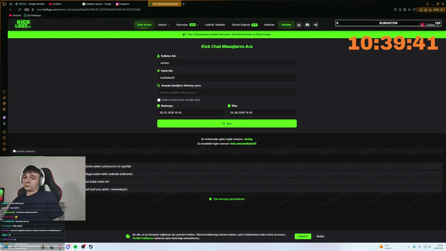Screen dimensions: 446x251
Task: Click the green Ara search button
Action: point(227,123)
